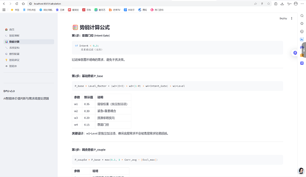Click the w3 default value 0.20 cell

click(88, 118)
